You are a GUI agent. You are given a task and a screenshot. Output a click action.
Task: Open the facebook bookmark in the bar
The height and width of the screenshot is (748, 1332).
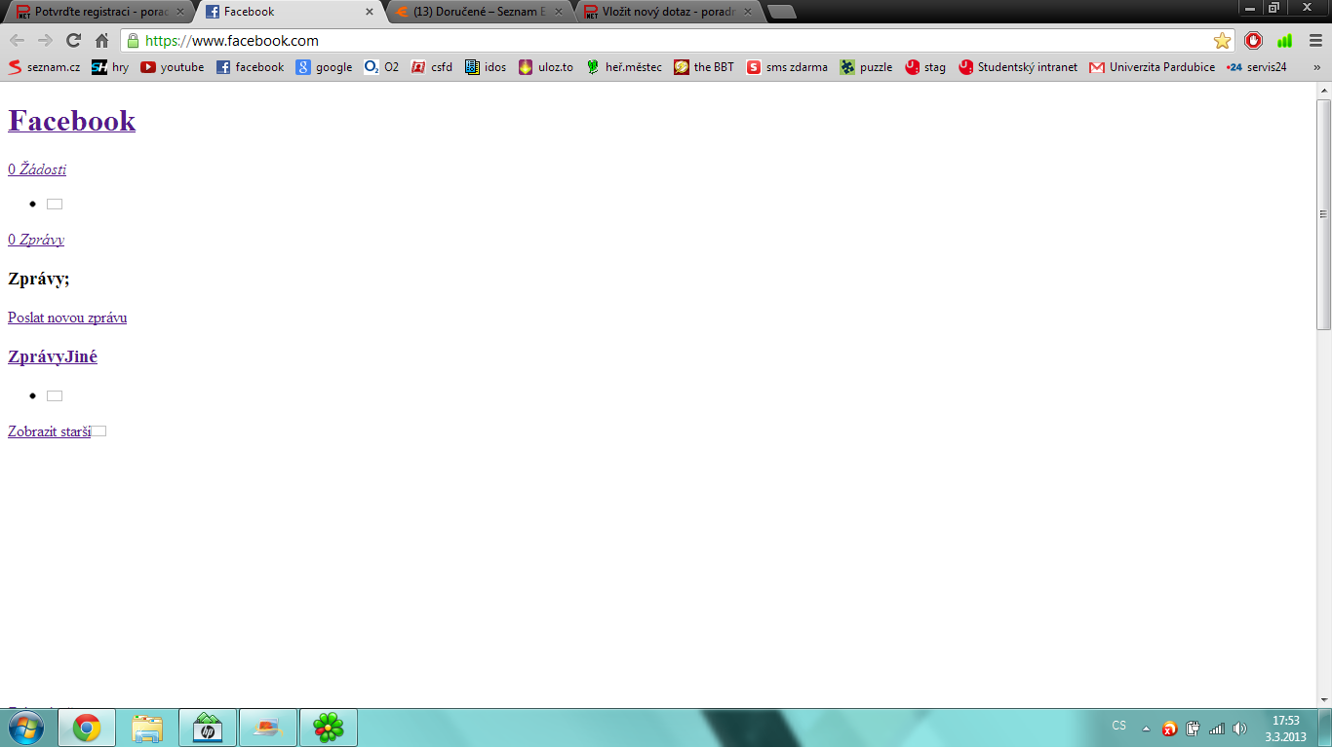pyautogui.click(x=251, y=67)
